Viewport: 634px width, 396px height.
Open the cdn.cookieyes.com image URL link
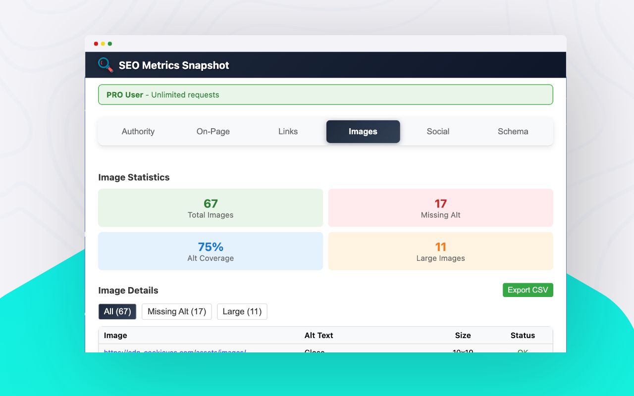[174, 351]
